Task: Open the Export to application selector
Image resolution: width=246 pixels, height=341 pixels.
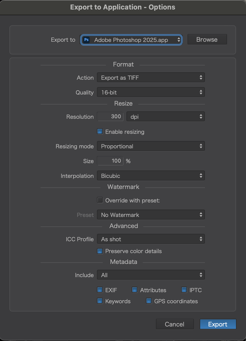Action: pyautogui.click(x=131, y=40)
